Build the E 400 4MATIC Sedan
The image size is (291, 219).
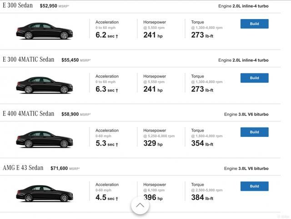[x=254, y=132]
